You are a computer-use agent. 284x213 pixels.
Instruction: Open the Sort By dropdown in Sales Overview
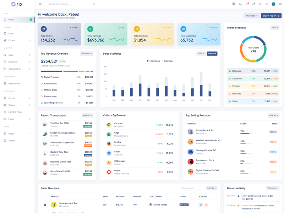(212, 188)
